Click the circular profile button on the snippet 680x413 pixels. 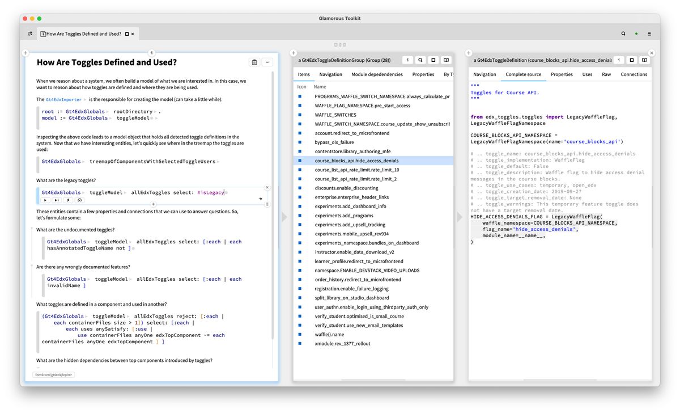(x=79, y=200)
